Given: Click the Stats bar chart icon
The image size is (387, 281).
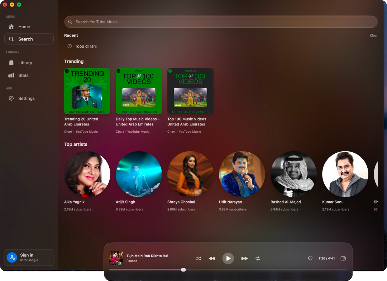Looking at the screenshot, I should [11, 75].
